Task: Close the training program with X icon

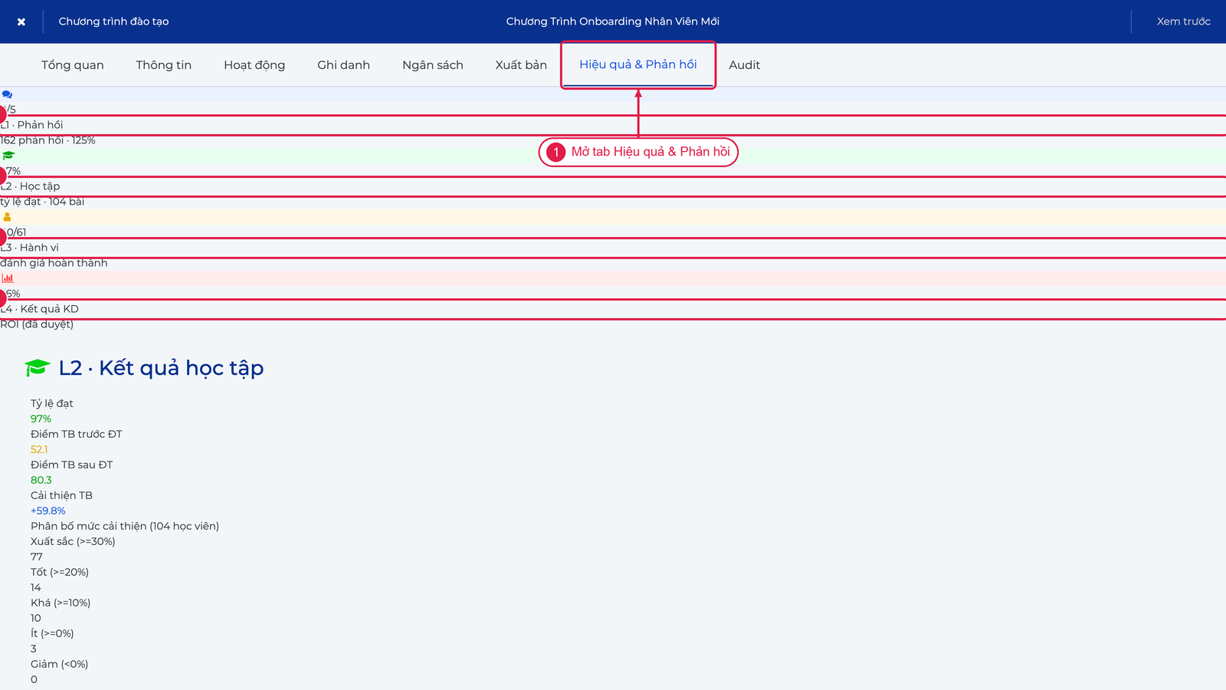Action: coord(21,21)
